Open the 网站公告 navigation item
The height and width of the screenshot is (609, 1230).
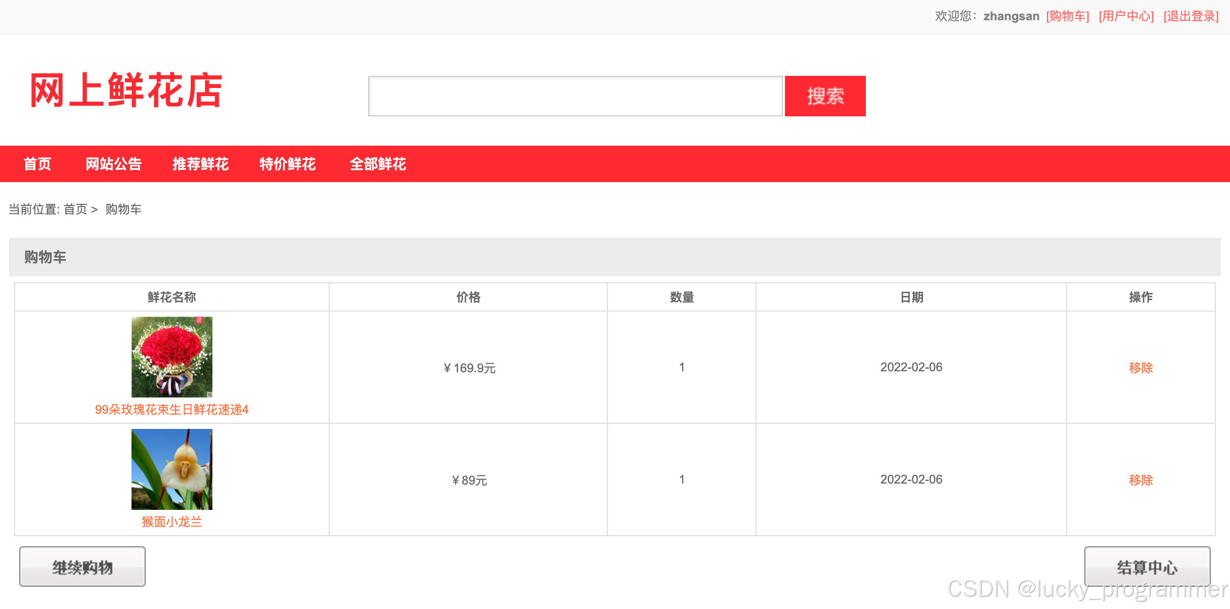(x=113, y=164)
